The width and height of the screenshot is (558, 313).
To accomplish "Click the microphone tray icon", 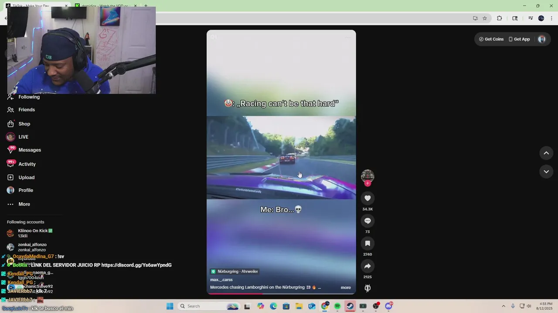I will (513, 306).
